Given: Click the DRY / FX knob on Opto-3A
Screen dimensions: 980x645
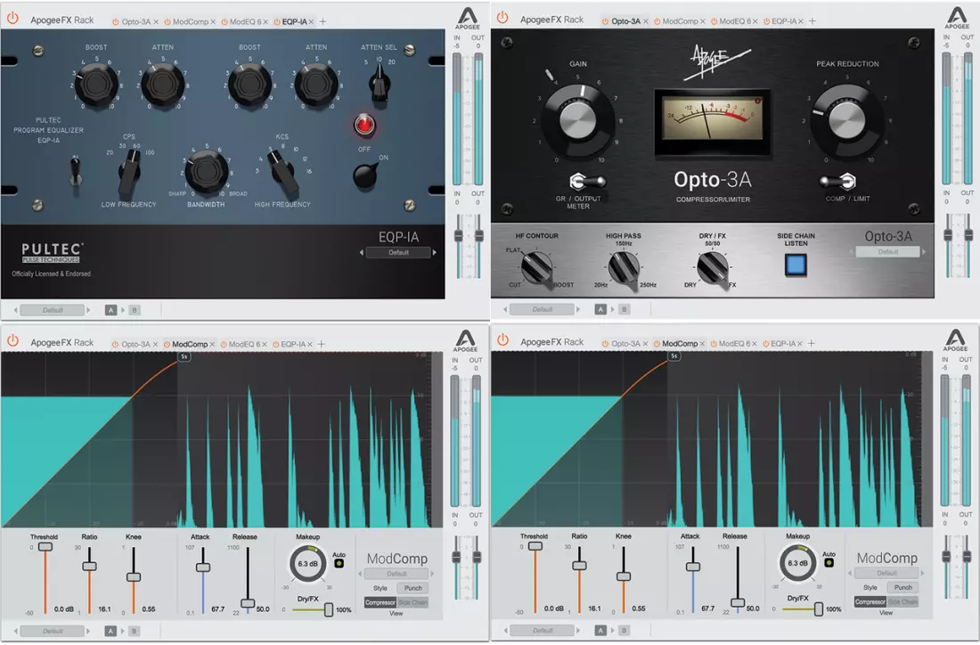Looking at the screenshot, I should pos(712,268).
